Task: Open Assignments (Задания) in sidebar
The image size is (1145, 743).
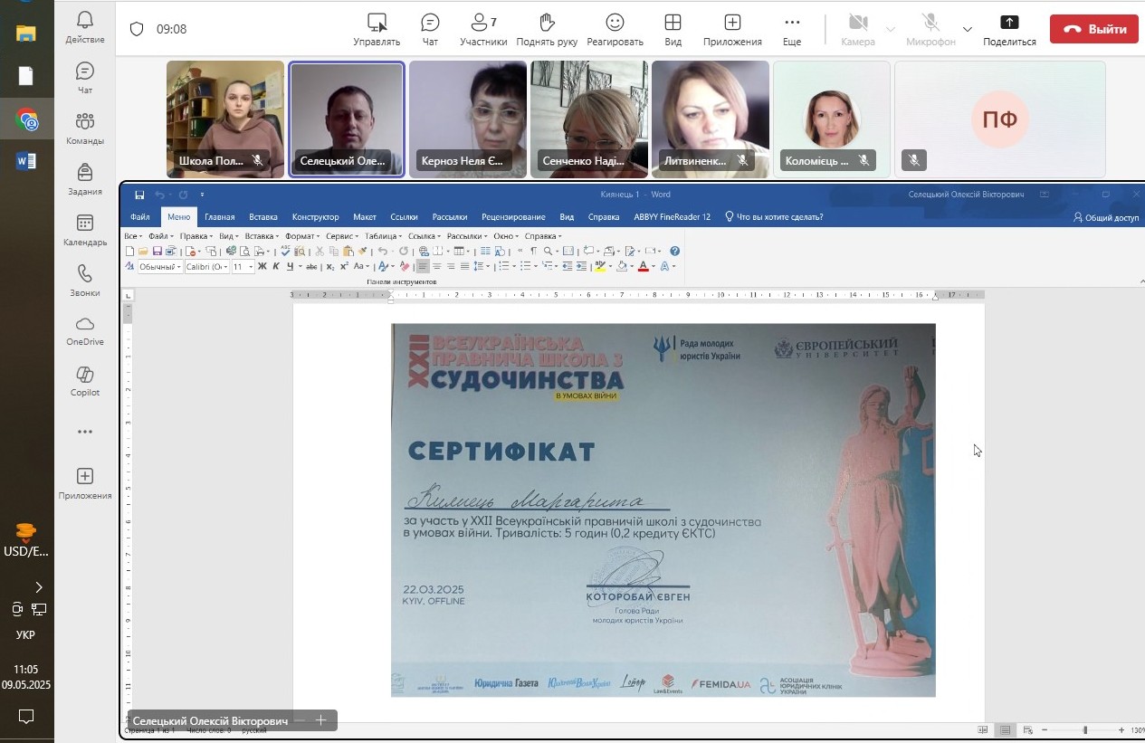Action: 85,179
